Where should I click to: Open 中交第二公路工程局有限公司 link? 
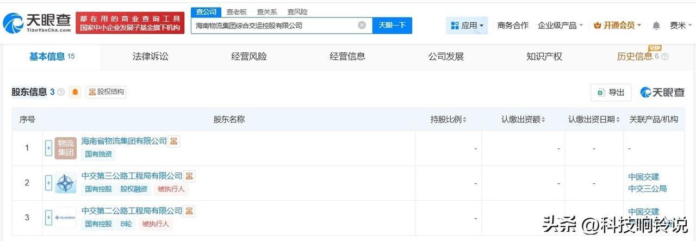tap(132, 211)
